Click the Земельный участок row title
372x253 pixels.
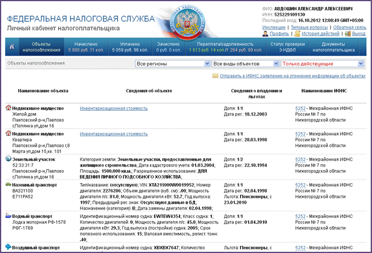click(x=34, y=159)
